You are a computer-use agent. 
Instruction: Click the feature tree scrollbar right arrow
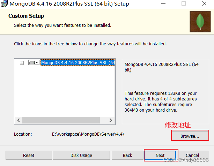click(111, 120)
